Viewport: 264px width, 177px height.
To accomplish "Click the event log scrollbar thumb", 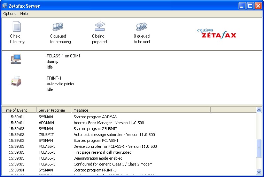I will (x=259, y=148).
